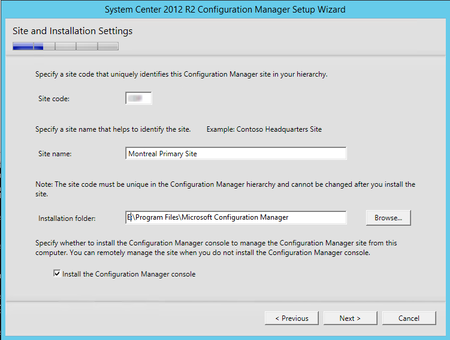The height and width of the screenshot is (340, 450).
Task: Go back with the Previous button
Action: coord(292,318)
